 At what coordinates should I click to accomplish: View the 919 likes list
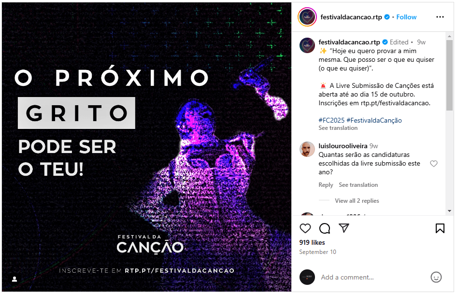(x=312, y=242)
